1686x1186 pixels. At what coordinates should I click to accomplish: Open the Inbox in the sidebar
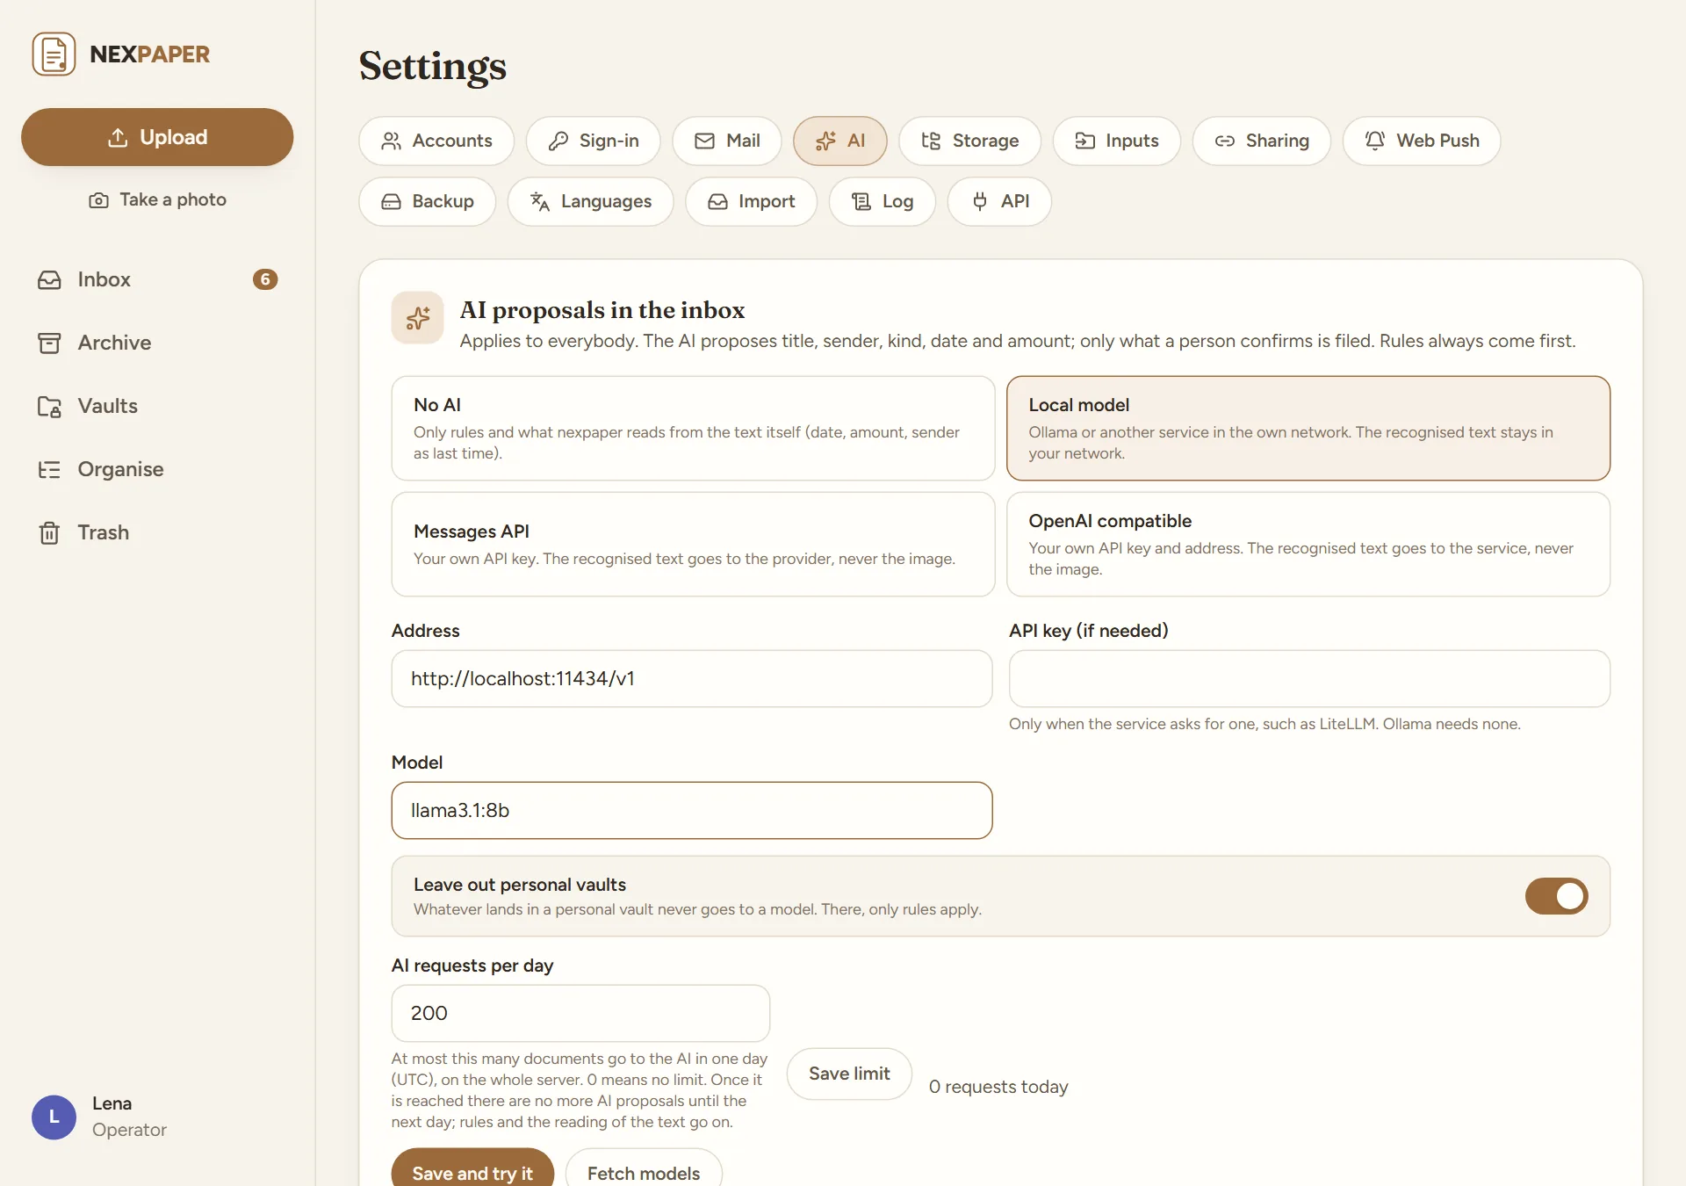click(157, 279)
